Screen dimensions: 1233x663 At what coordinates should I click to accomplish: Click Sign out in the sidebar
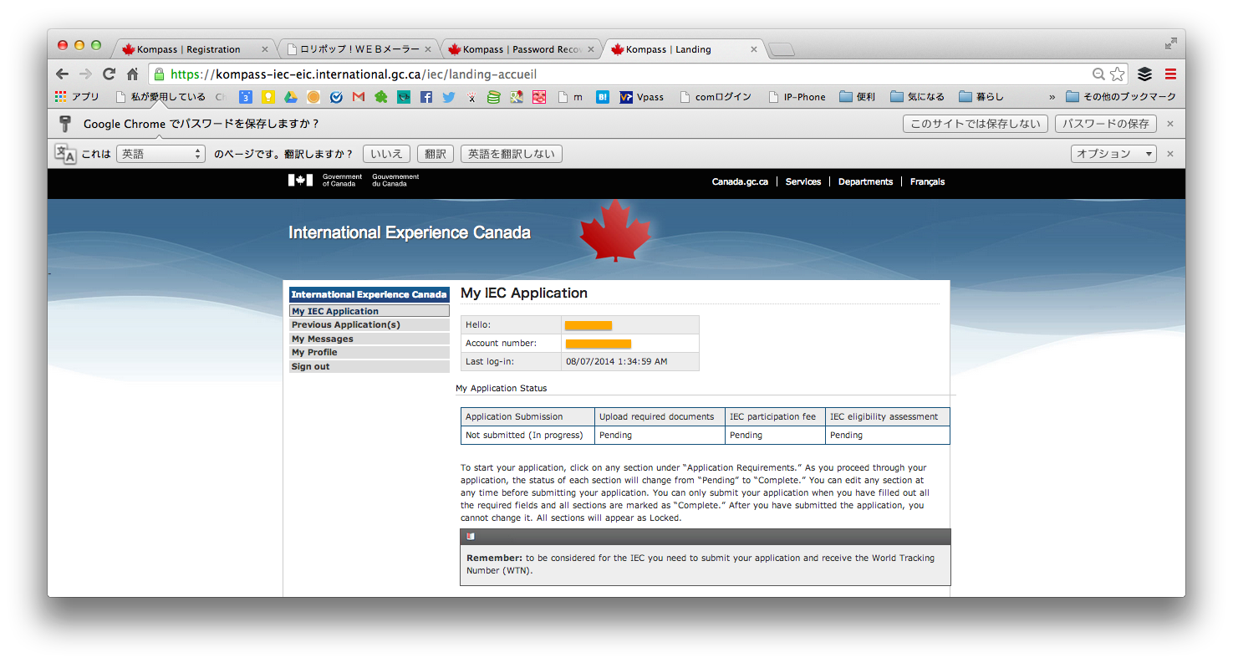pyautogui.click(x=310, y=366)
